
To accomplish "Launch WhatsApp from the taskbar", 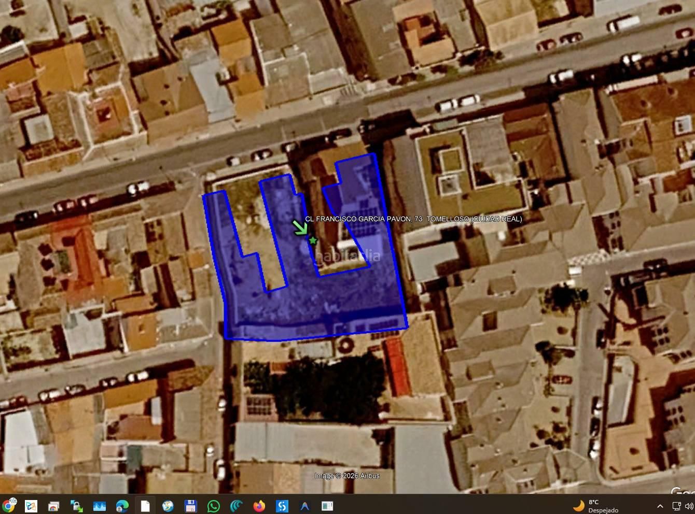I will [x=213, y=506].
